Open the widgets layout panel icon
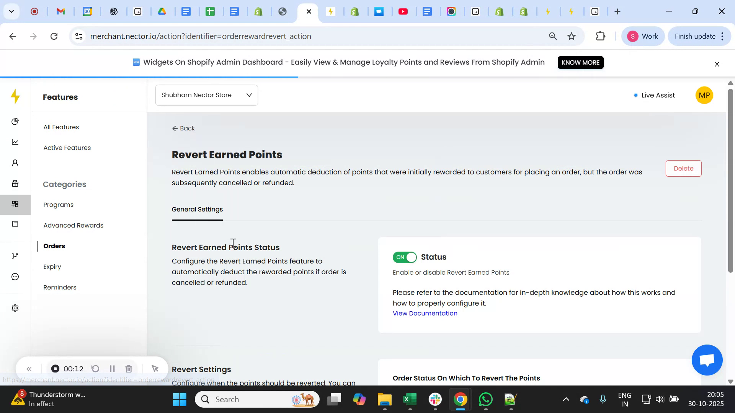Screen dimensions: 735x413 click(15, 224)
